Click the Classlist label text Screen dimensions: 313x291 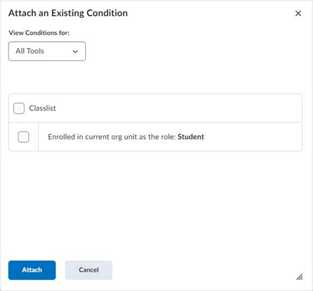click(42, 108)
